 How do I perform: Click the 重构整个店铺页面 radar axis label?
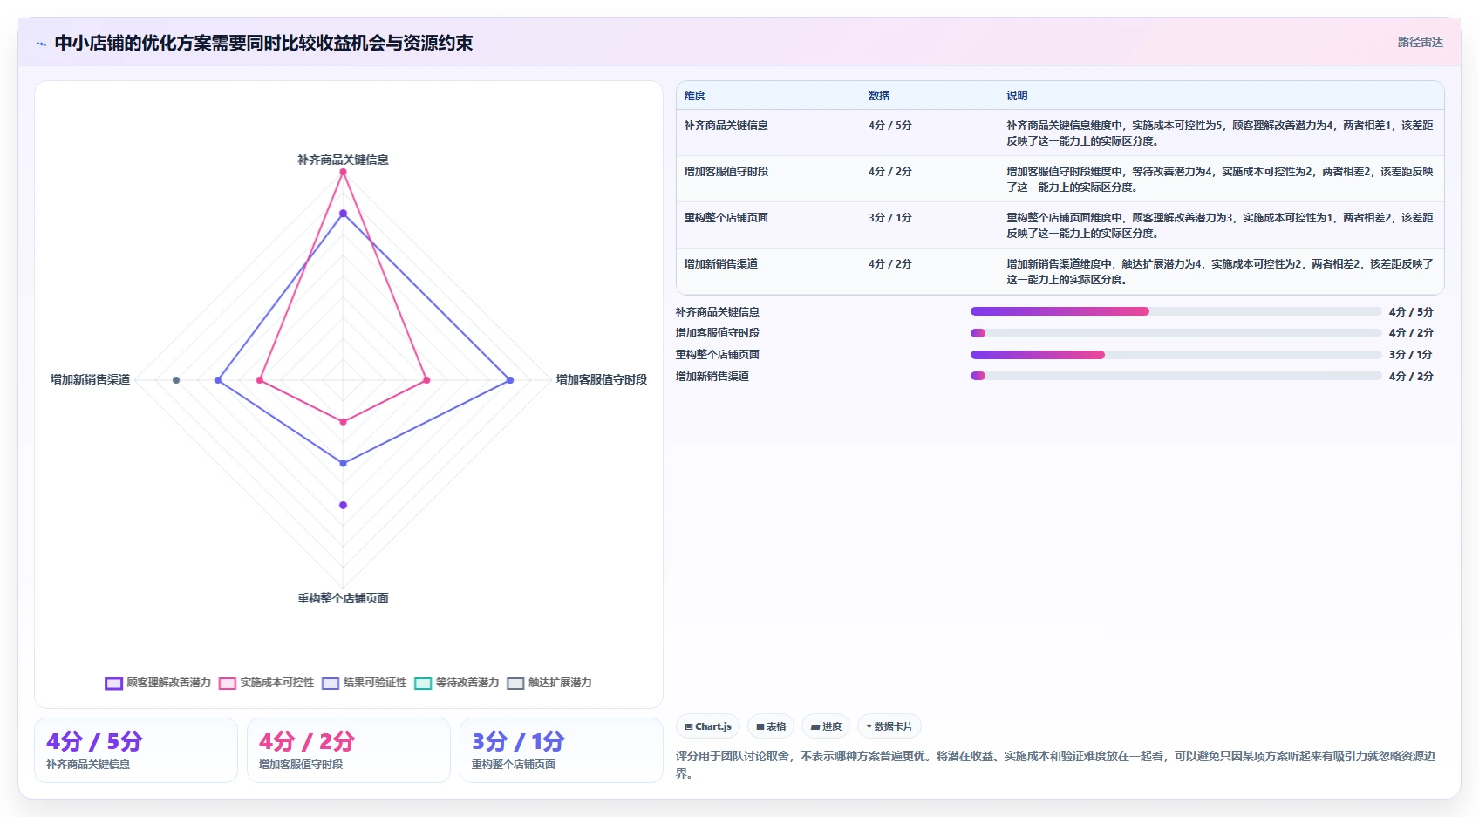[x=343, y=598]
